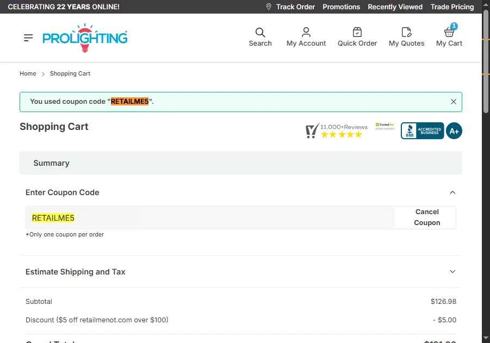Click the Discount retailmenot.com description text
The image size is (490, 343).
pos(97,320)
